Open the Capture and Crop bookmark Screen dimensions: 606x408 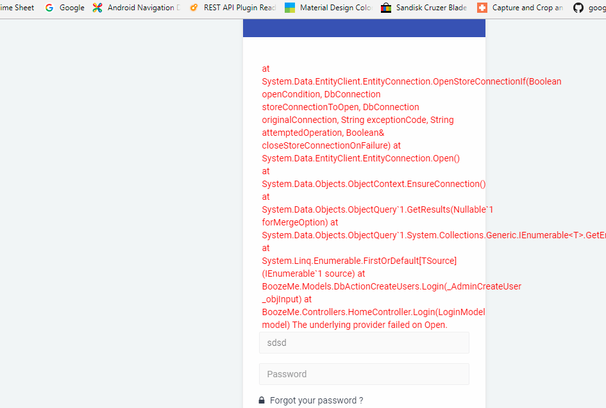tap(520, 8)
